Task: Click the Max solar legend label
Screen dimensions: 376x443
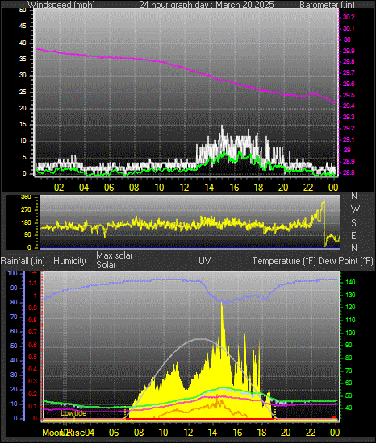Action: tap(115, 255)
